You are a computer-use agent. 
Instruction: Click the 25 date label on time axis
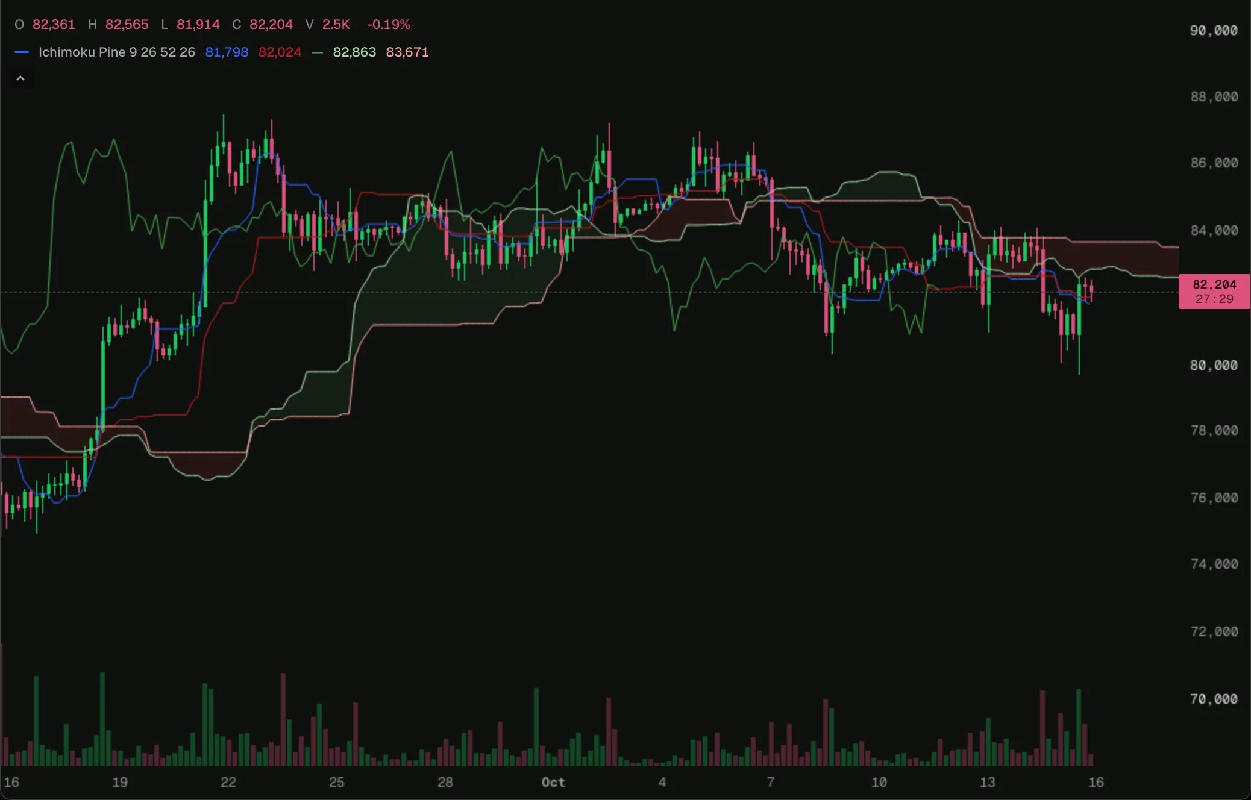pyautogui.click(x=337, y=783)
